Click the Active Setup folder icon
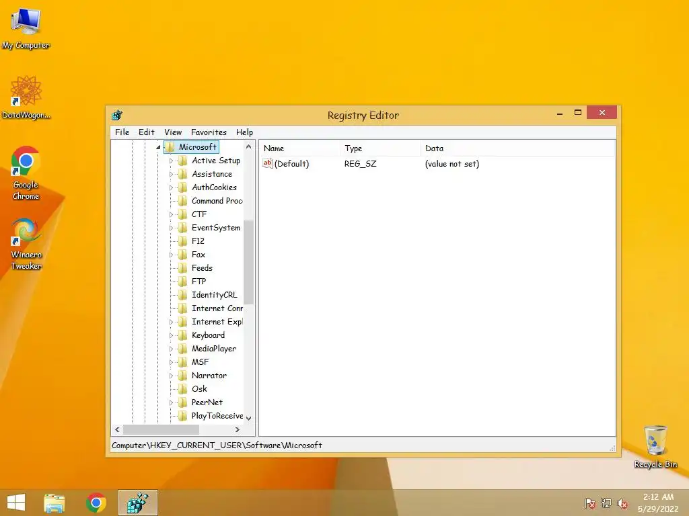This screenshot has width=689, height=516. [183, 161]
